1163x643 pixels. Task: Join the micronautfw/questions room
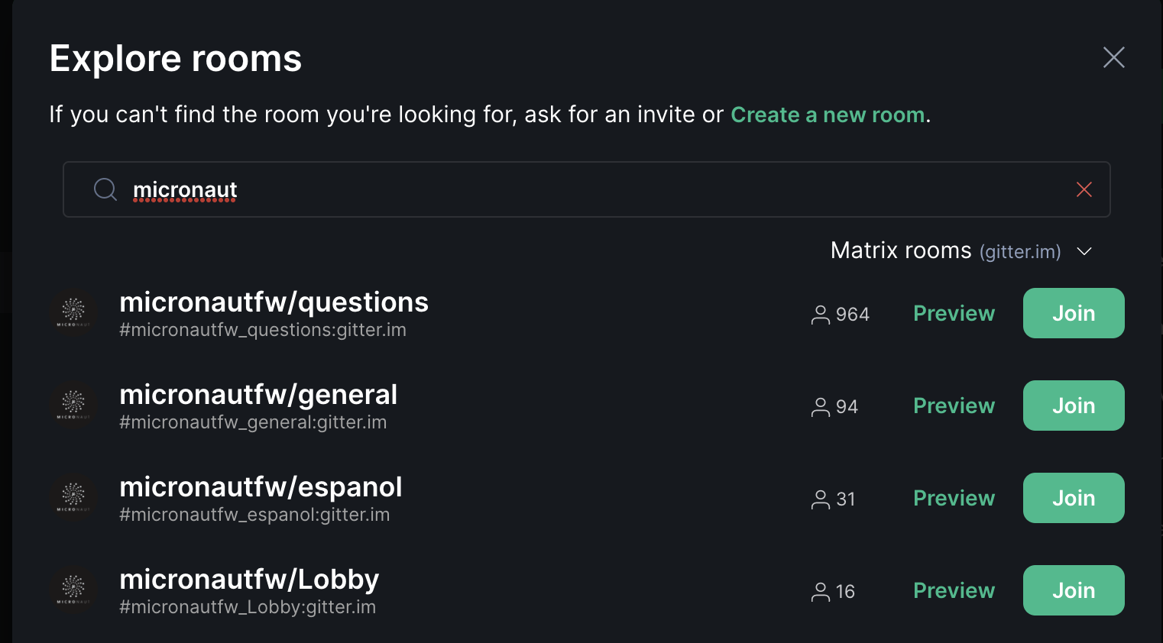tap(1073, 313)
